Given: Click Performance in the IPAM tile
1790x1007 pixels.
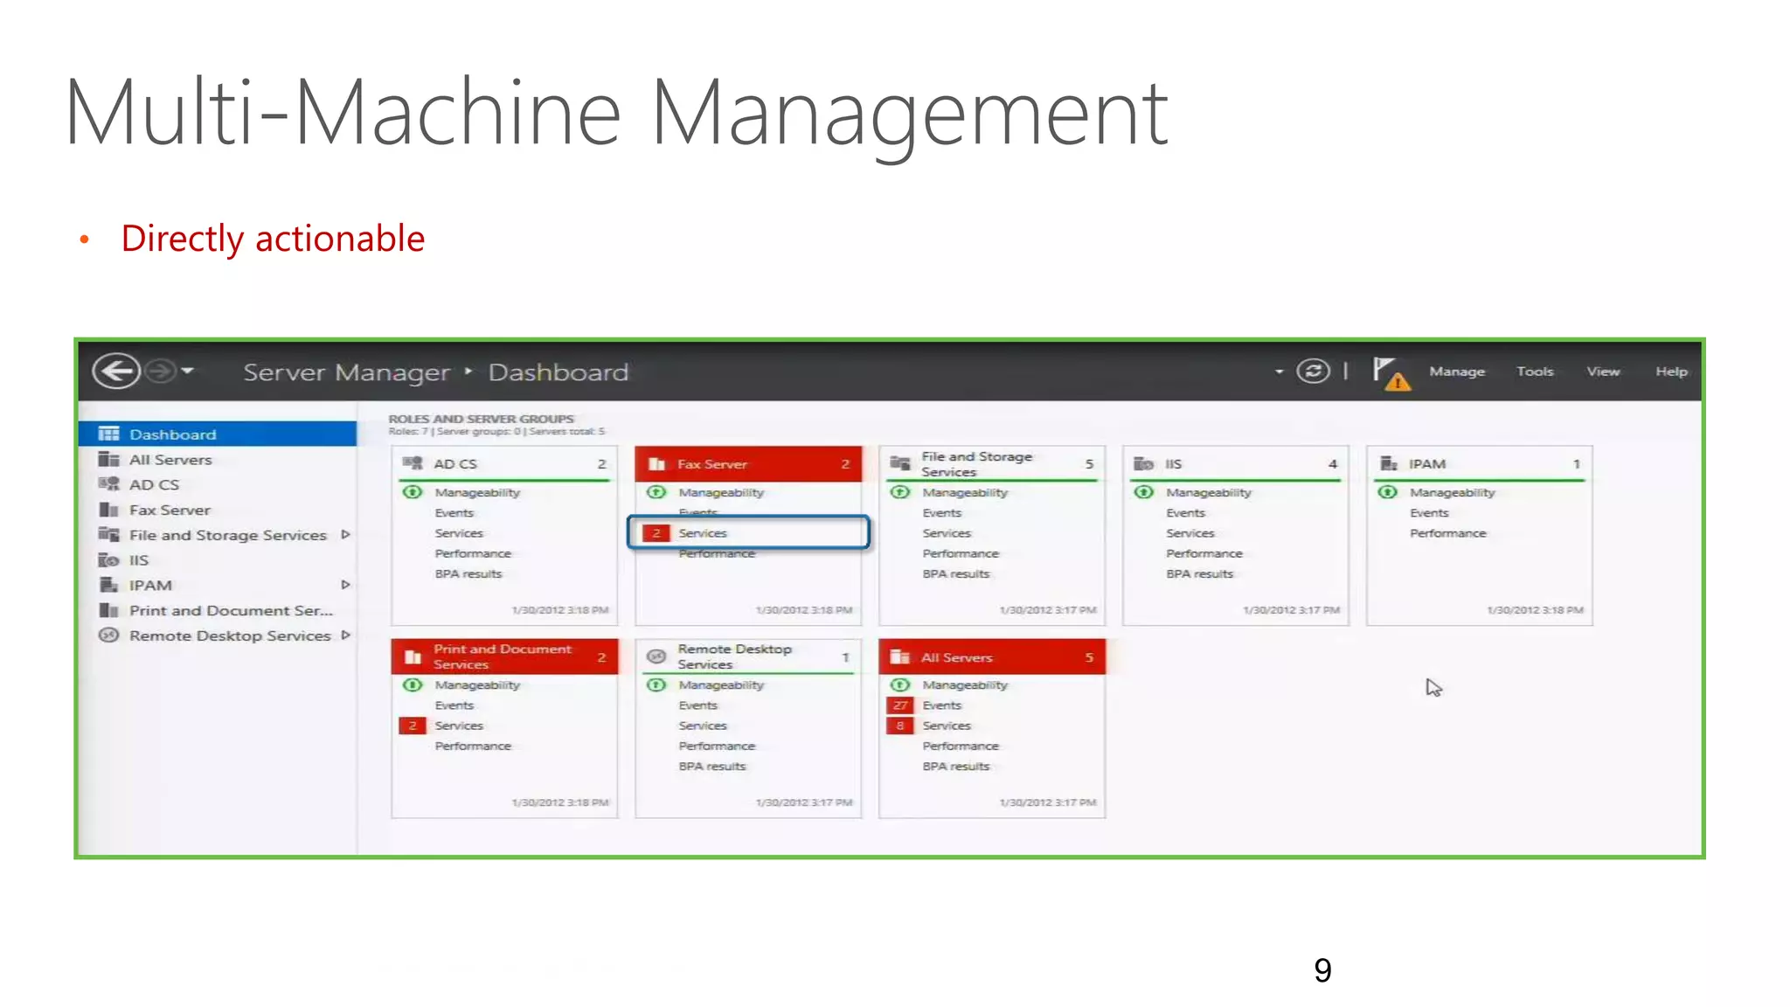Looking at the screenshot, I should click(1447, 533).
